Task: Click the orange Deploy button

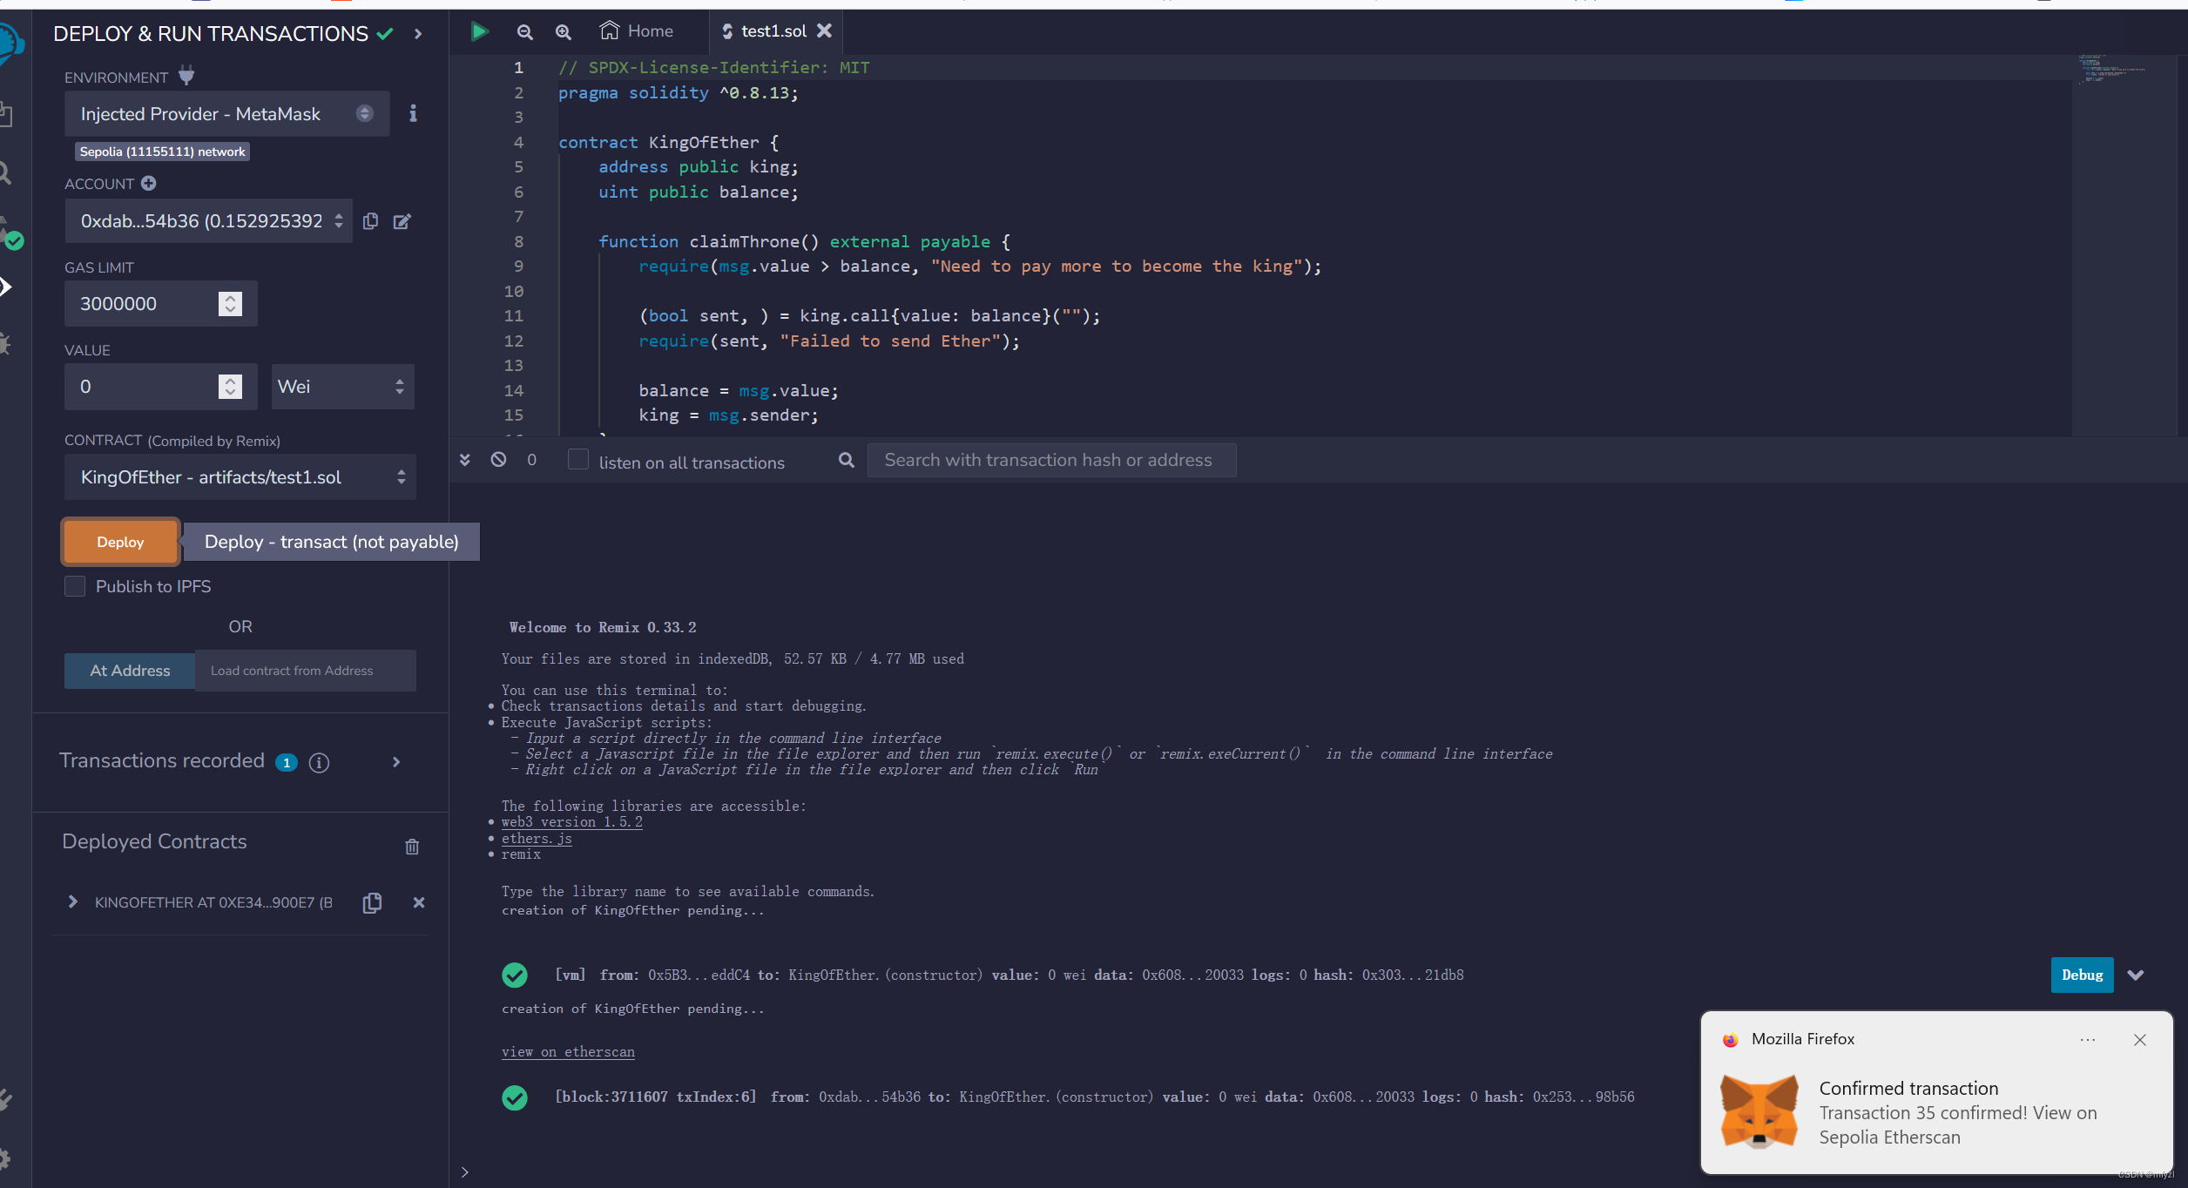Action: click(x=120, y=542)
